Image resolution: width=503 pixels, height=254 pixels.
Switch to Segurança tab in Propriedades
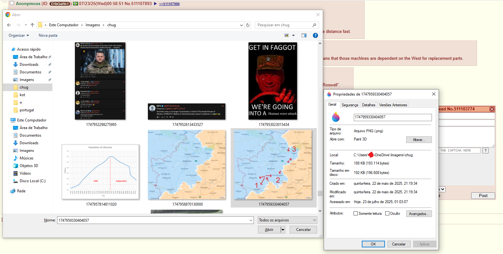pos(350,105)
